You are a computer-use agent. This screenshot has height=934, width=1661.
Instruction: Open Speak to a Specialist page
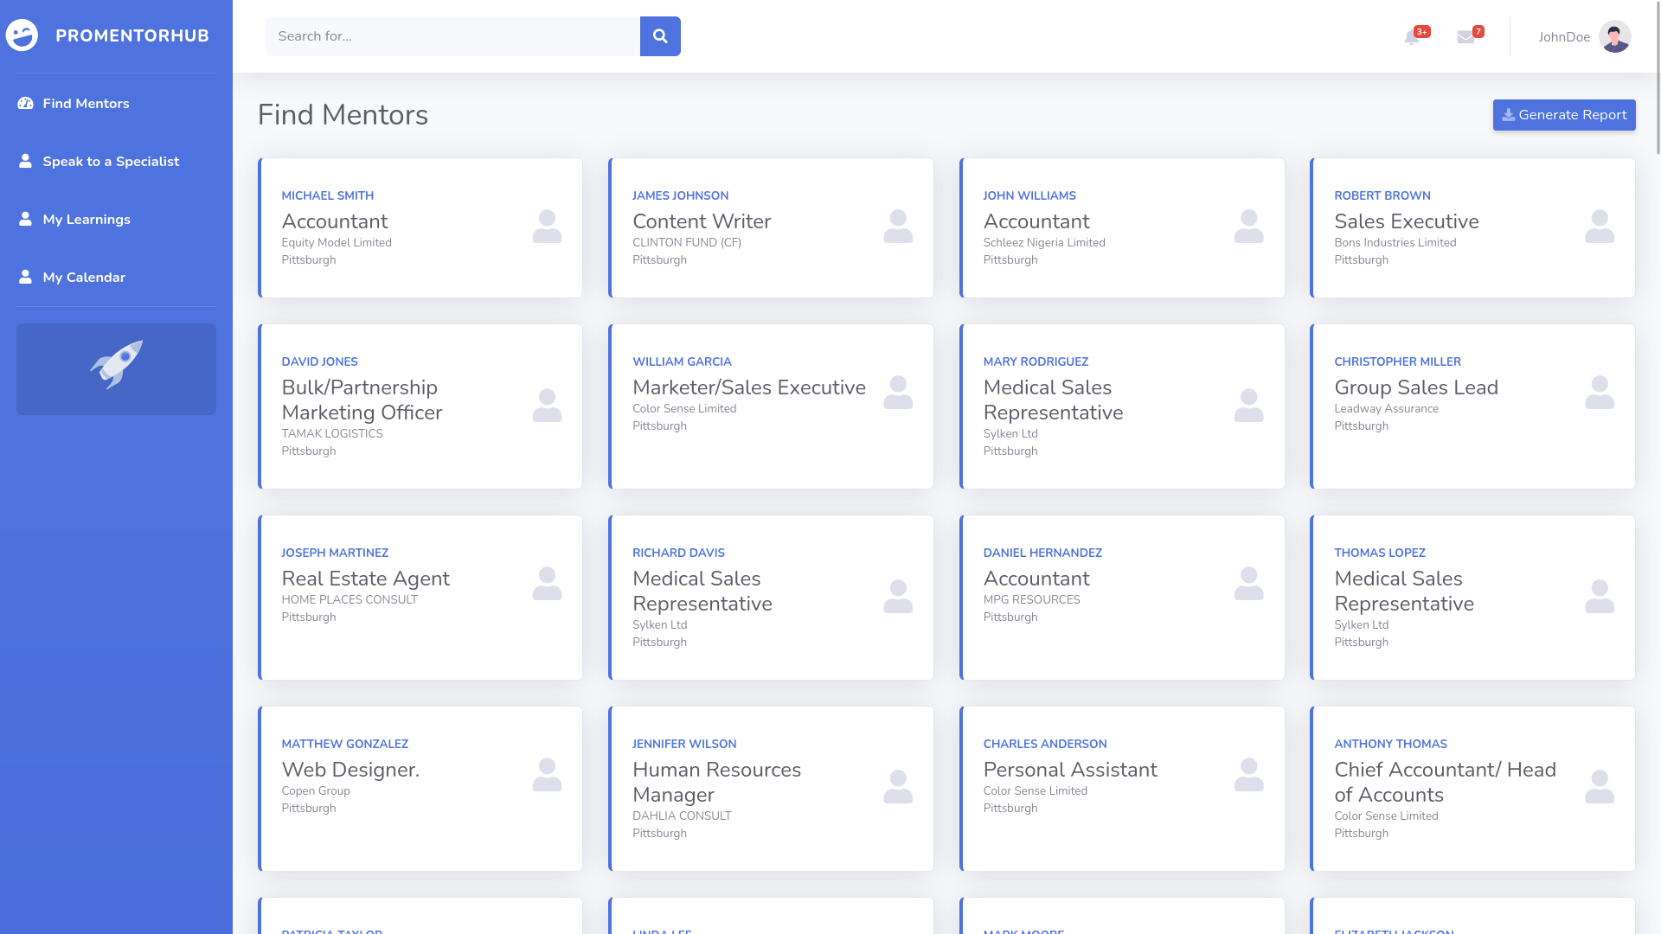[x=111, y=162]
